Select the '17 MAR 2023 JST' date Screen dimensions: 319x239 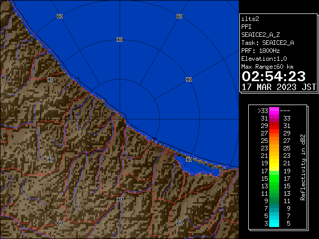(279, 87)
